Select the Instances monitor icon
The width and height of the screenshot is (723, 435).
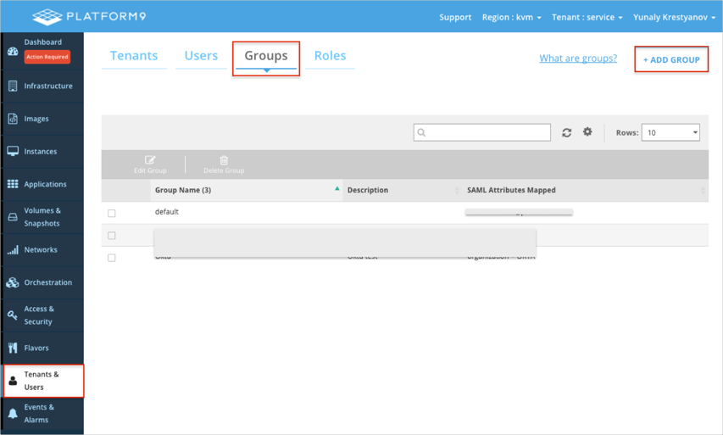pos(13,152)
